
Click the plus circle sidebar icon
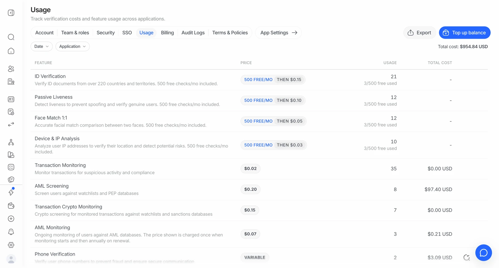(x=11, y=219)
